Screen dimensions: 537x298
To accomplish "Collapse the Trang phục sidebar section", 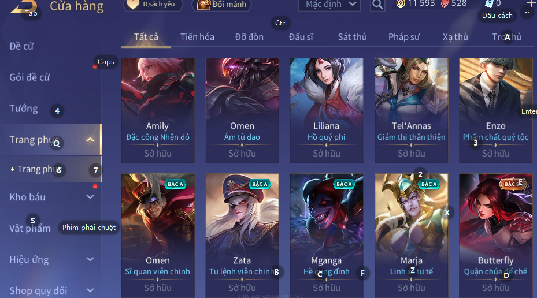I will [x=90, y=140].
